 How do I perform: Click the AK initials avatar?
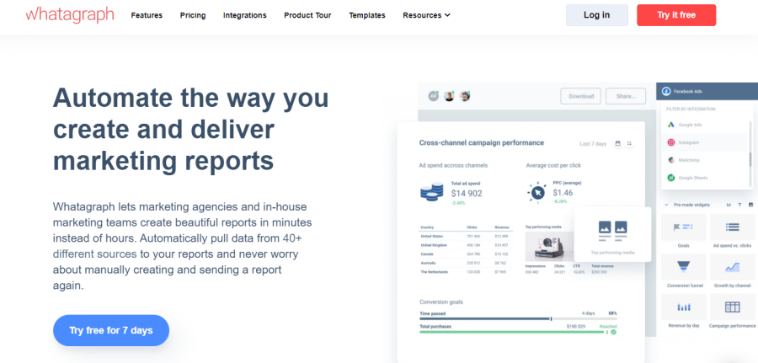point(433,96)
